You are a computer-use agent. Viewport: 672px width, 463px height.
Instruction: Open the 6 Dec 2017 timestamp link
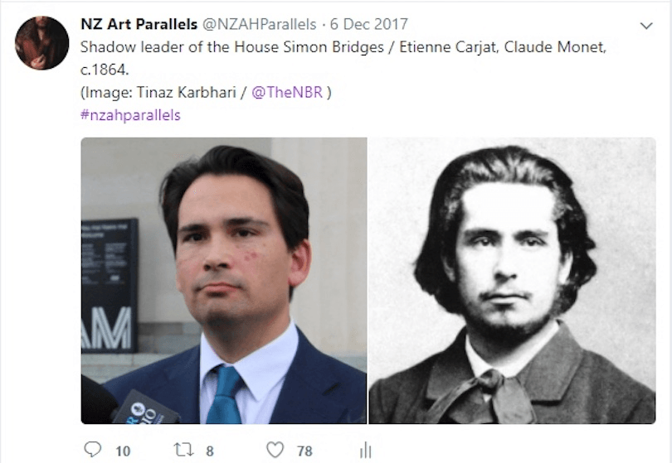point(369,24)
